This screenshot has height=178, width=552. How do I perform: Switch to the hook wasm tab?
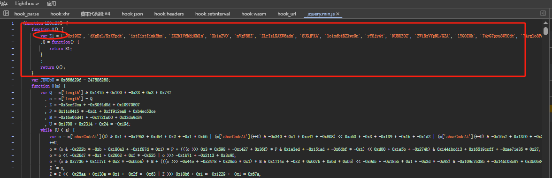(254, 14)
